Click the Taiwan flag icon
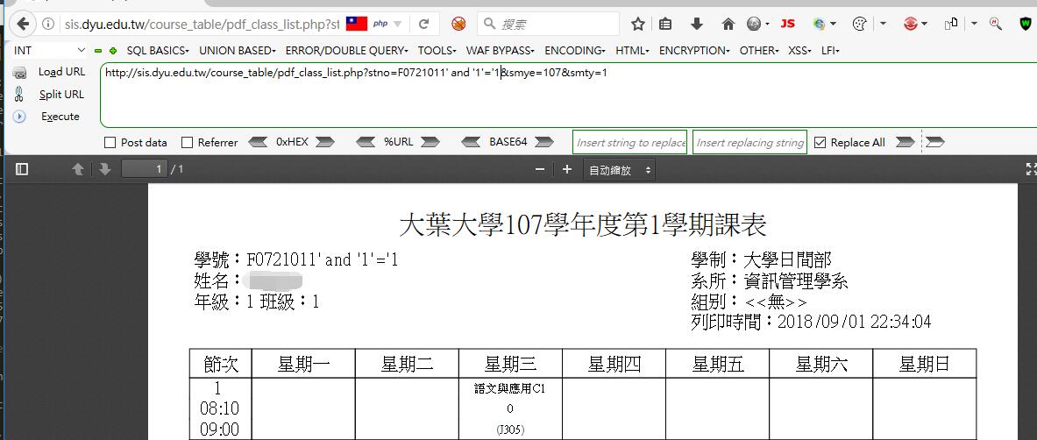 click(x=357, y=25)
